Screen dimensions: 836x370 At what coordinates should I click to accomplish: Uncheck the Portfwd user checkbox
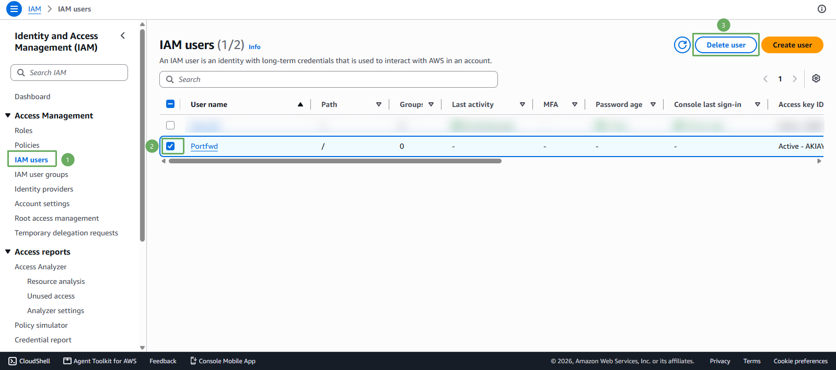tap(170, 146)
